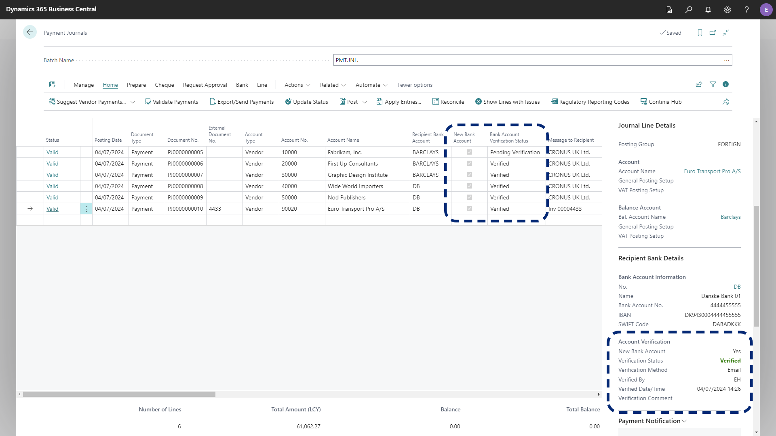776x436 pixels.
Task: Click Suggest Vendor Payments
Action: (x=87, y=102)
